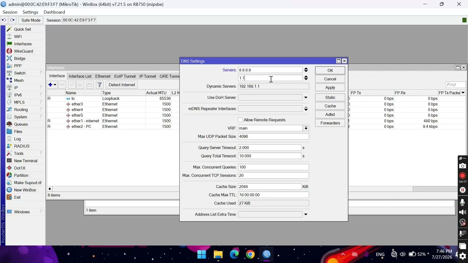Click the Detect Internet button
Image resolution: width=468 pixels, height=263 pixels.
click(x=122, y=85)
